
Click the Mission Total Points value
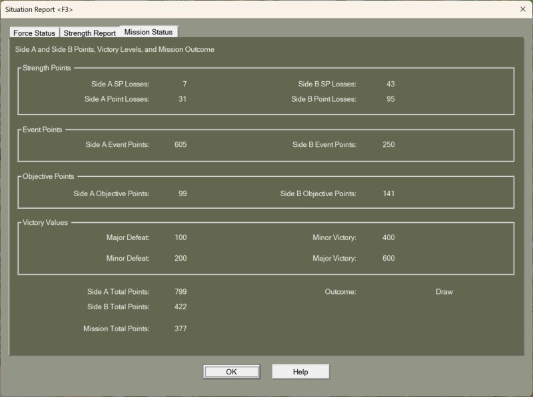(x=180, y=329)
